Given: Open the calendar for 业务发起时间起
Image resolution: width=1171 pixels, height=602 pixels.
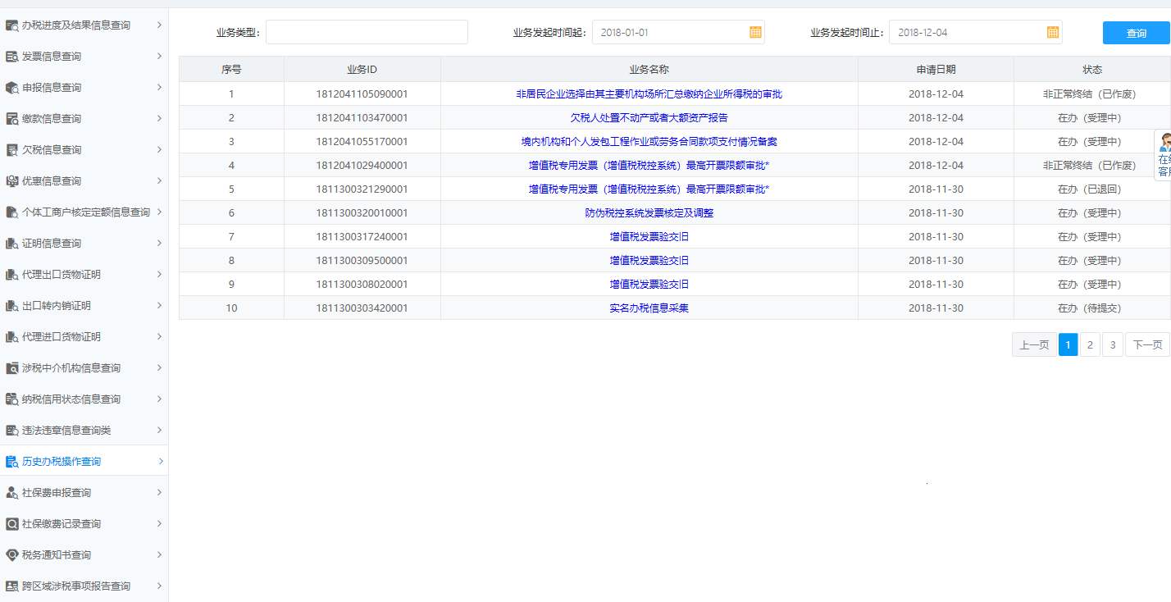Looking at the screenshot, I should pyautogui.click(x=754, y=32).
